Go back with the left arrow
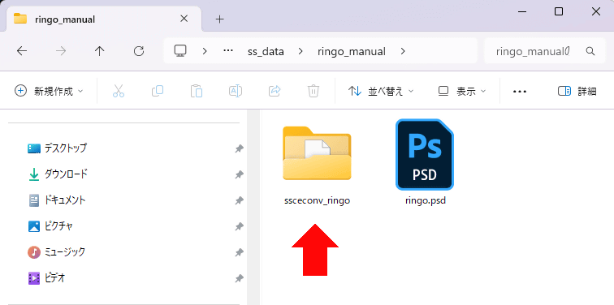The height and width of the screenshot is (305, 614). 22,51
